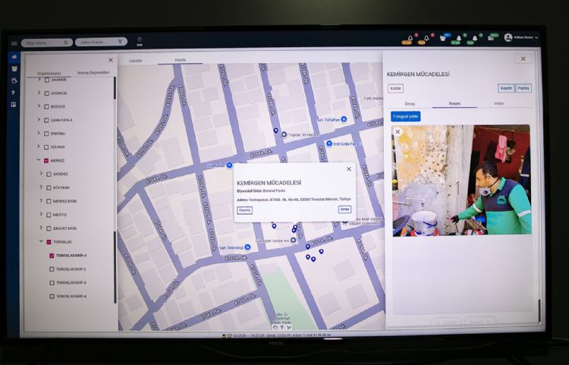
Task: Open the Detay tab in right panel
Action: pyautogui.click(x=410, y=104)
